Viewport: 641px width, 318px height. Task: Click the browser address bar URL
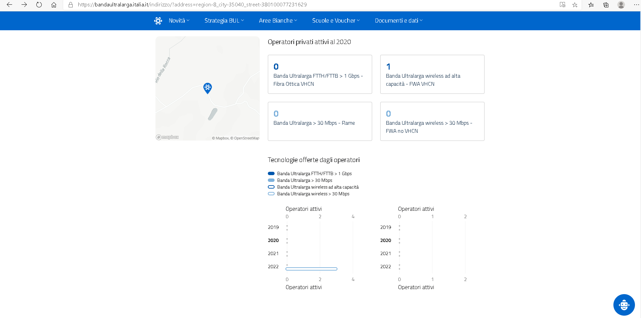(x=192, y=5)
